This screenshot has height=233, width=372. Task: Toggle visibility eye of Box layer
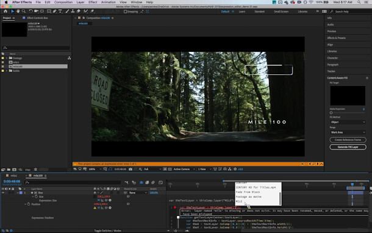pos(3,193)
